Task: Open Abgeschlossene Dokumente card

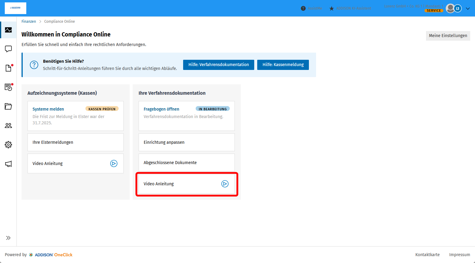Action: click(x=187, y=163)
